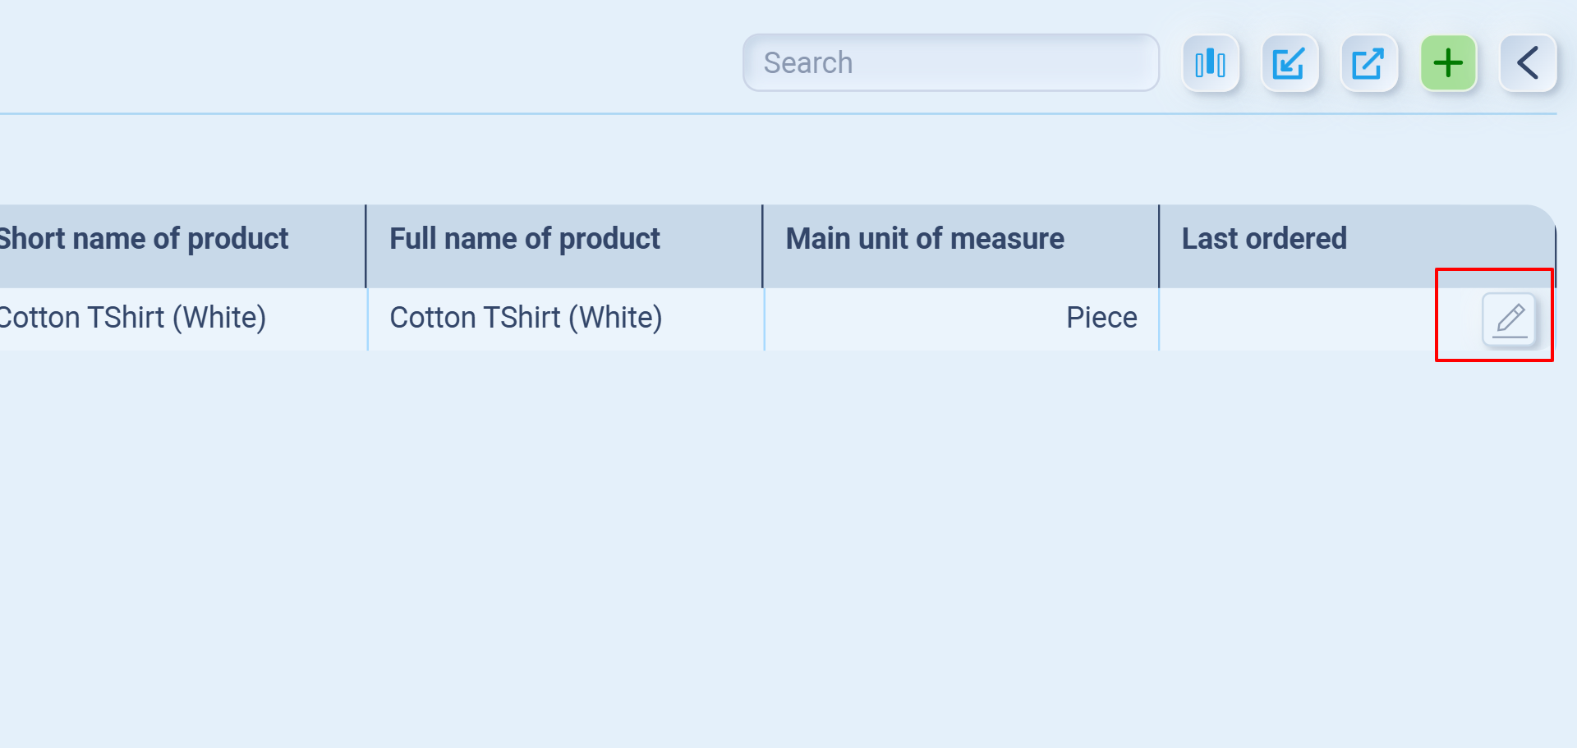The image size is (1577, 748).
Task: Click the Main unit of measure header
Action: tap(924, 239)
